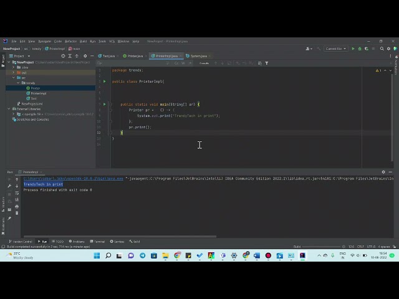Open the java.exe path link in console
Image resolution: width=399 pixels, height=299 pixels.
click(x=74, y=179)
